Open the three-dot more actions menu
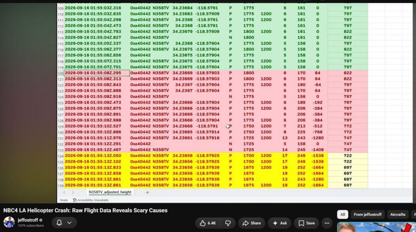This screenshot has width=416, height=232. tap(327, 223)
